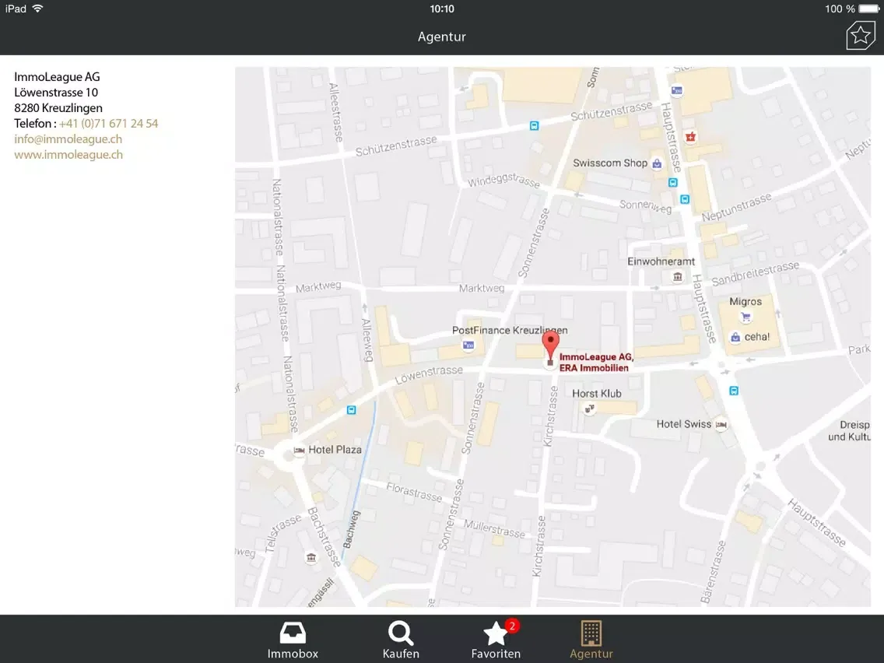Tap the red Swiss cross pharmacy icon
The height and width of the screenshot is (663, 884).
click(x=691, y=136)
